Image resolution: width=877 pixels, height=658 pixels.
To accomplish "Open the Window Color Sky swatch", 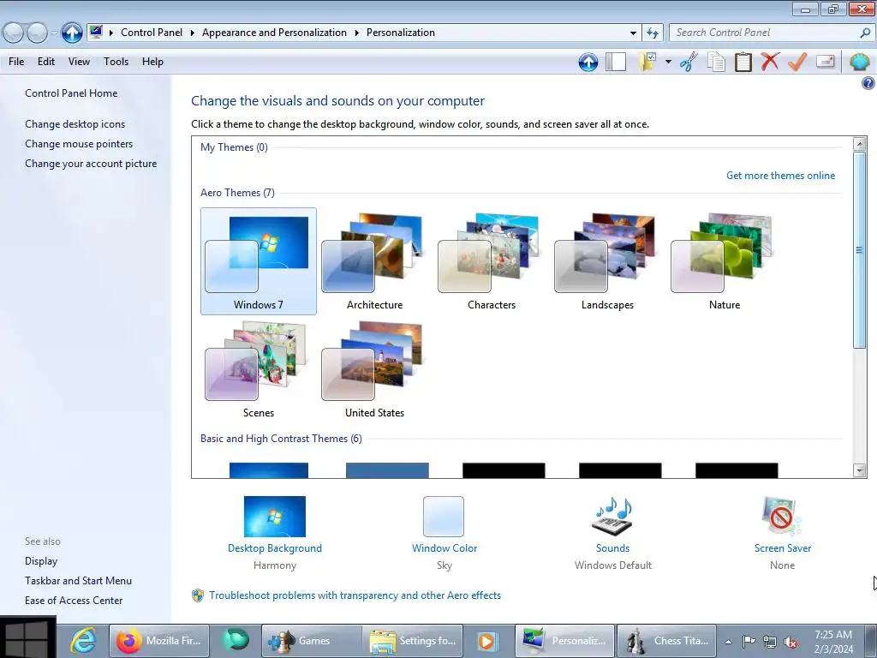I will [x=444, y=517].
